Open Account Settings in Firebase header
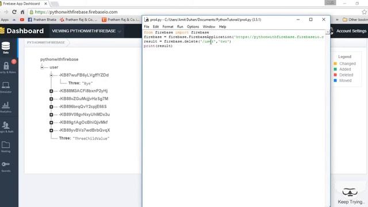Viewport: 368px width, 207px height. [x=351, y=31]
